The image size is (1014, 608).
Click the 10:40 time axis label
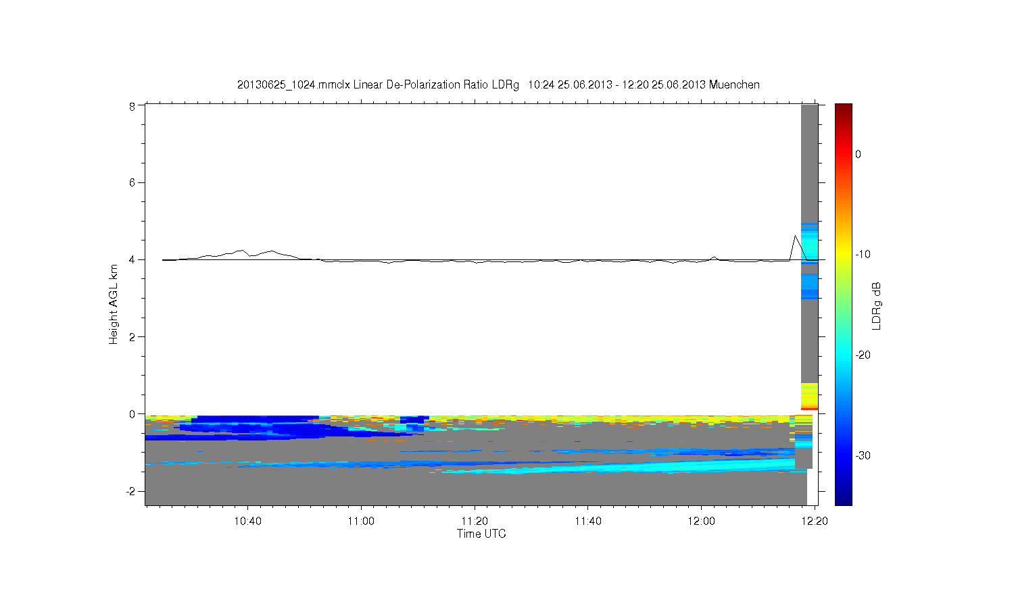coord(247,522)
